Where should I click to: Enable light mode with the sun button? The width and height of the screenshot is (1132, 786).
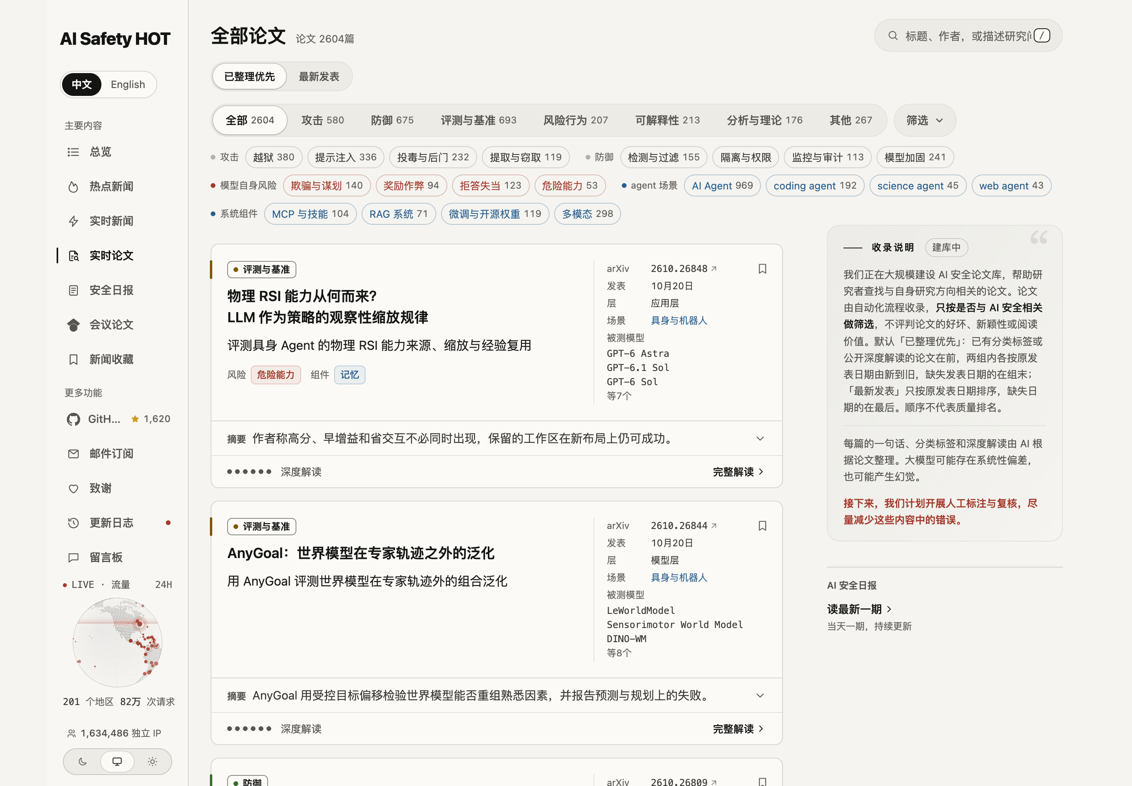tap(152, 762)
